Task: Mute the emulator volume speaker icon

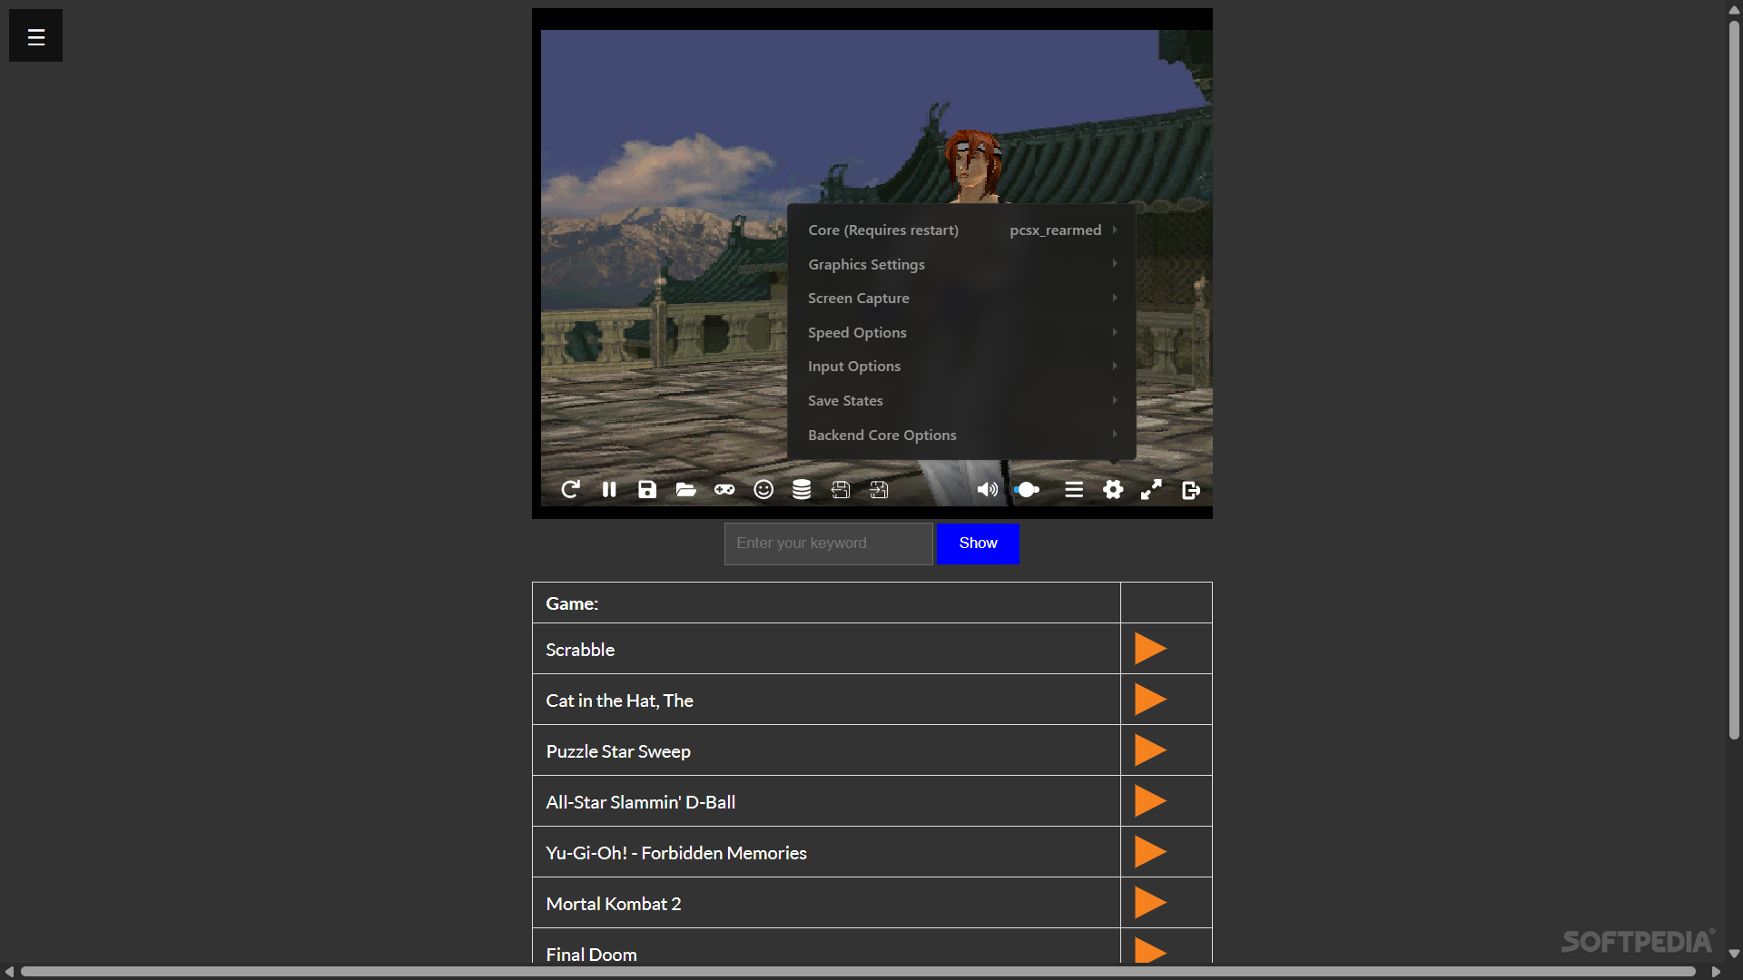Action: [987, 490]
